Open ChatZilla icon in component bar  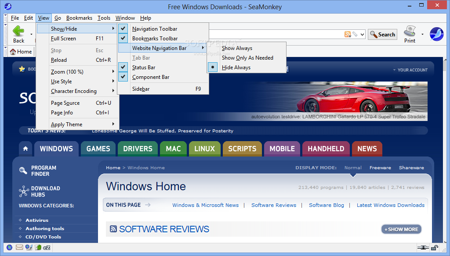click(x=47, y=247)
